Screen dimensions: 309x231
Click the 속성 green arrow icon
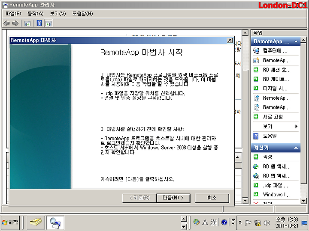[x=256, y=157]
